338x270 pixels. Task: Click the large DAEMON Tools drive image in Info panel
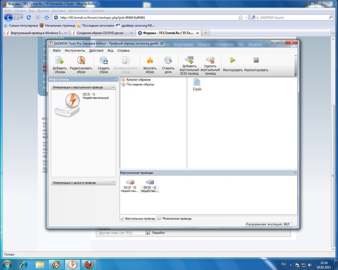[x=68, y=105]
